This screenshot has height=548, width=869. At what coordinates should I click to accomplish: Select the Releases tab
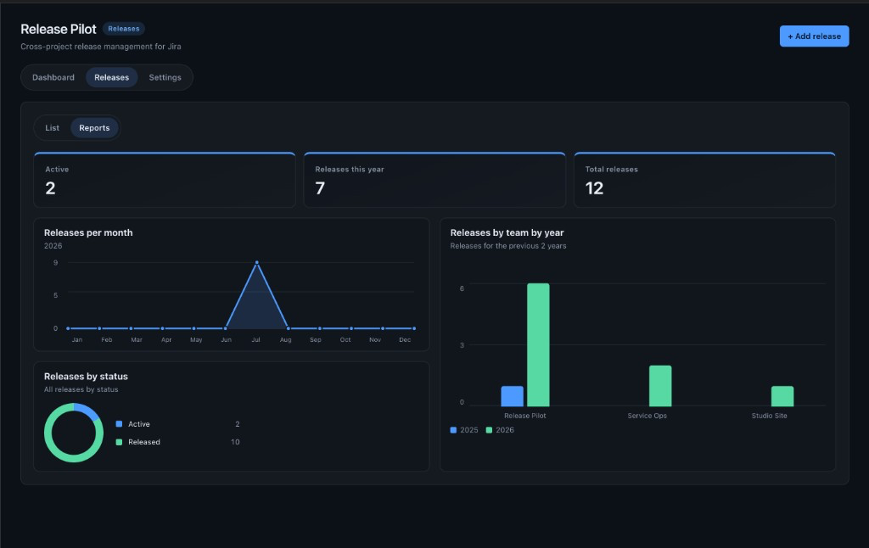[x=111, y=77]
